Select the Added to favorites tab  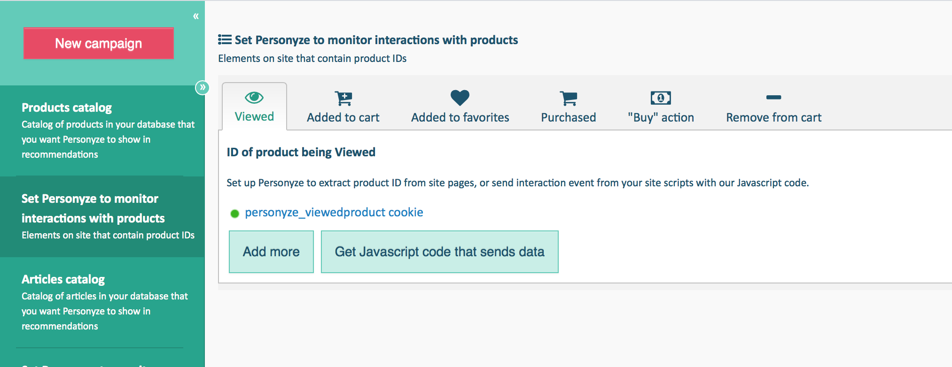point(460,117)
